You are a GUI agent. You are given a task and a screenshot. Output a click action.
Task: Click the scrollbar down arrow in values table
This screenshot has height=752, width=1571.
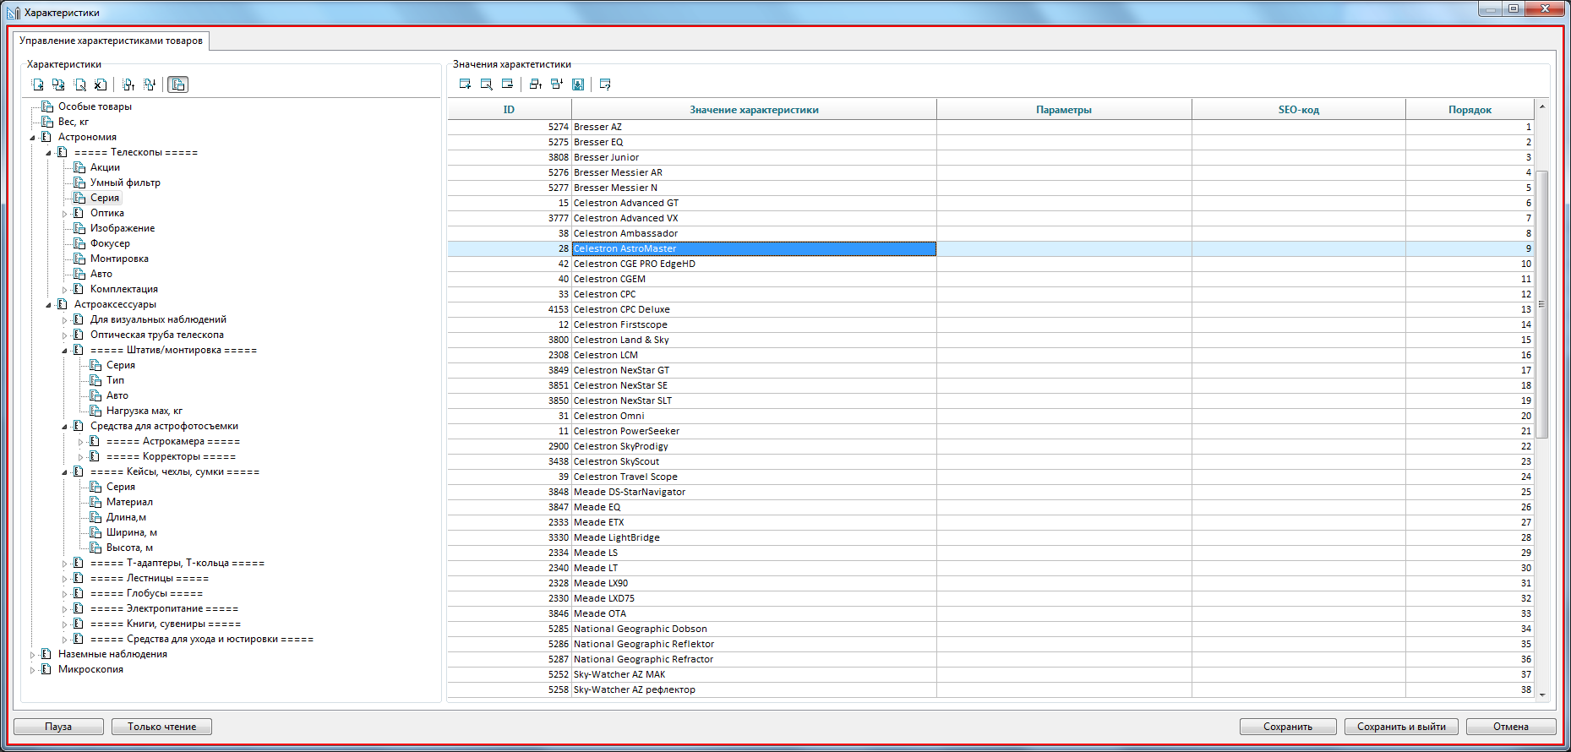[x=1541, y=695]
